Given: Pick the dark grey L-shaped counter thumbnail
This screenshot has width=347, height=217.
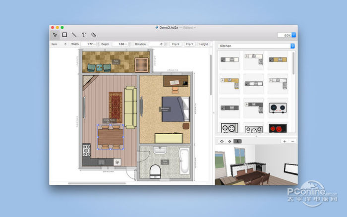Looking at the screenshot, I should click(x=254, y=108).
